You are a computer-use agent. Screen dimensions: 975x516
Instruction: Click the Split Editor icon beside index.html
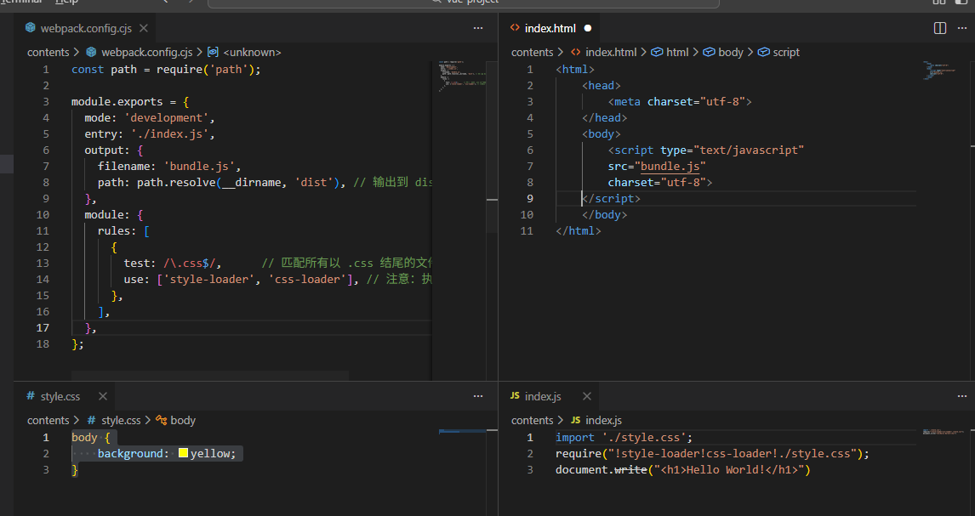pyautogui.click(x=940, y=28)
